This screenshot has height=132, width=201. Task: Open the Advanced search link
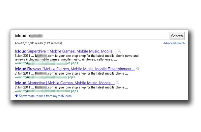coord(174,43)
